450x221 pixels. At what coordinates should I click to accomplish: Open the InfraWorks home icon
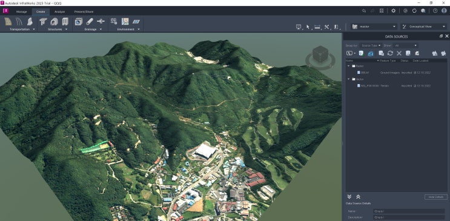click(5, 11)
